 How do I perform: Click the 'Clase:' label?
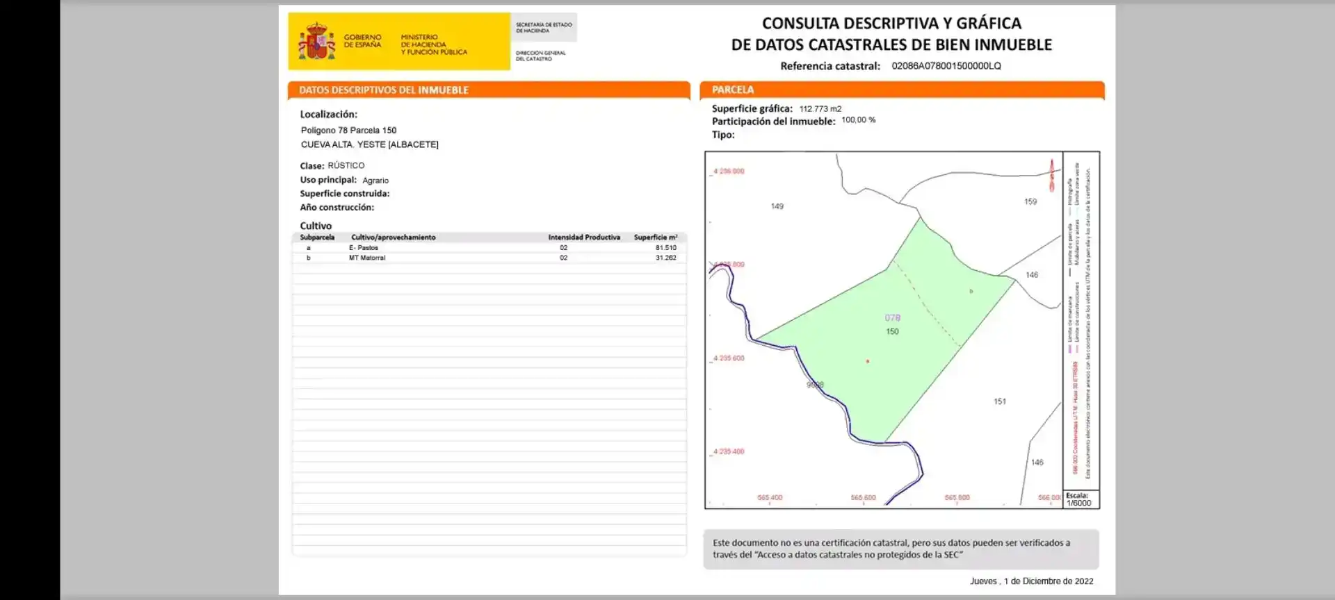tap(311, 166)
